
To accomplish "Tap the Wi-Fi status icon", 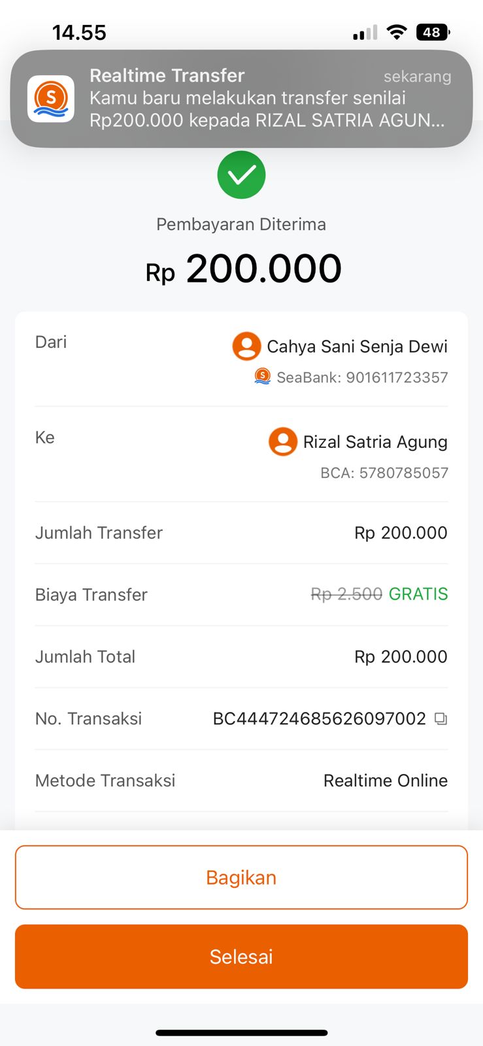I will 396,32.
